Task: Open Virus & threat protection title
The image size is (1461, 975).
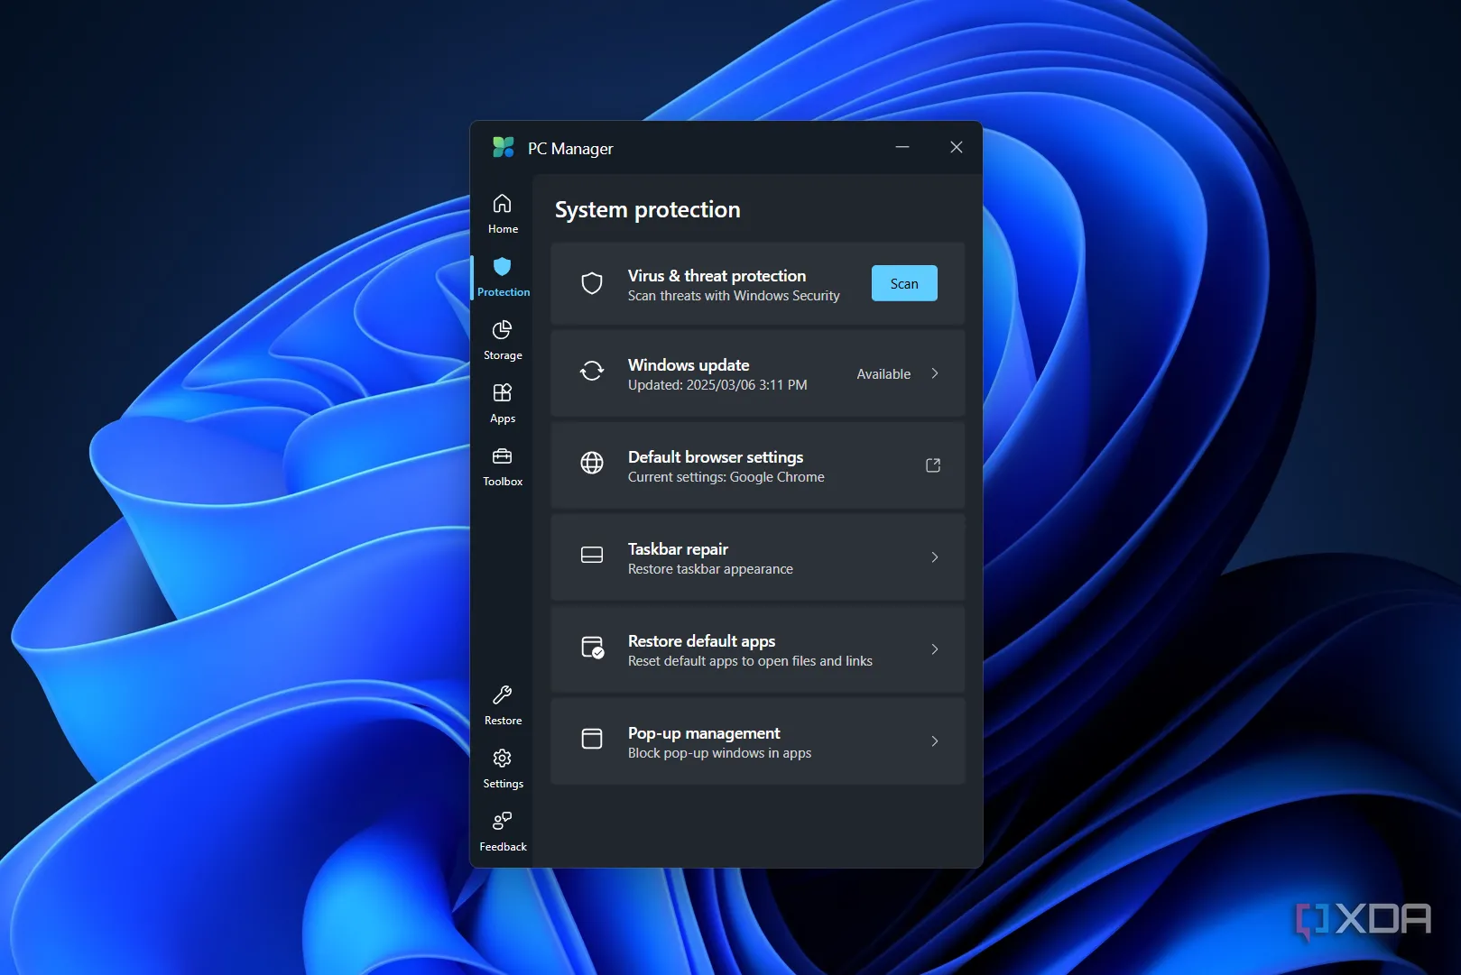Action: tap(717, 275)
